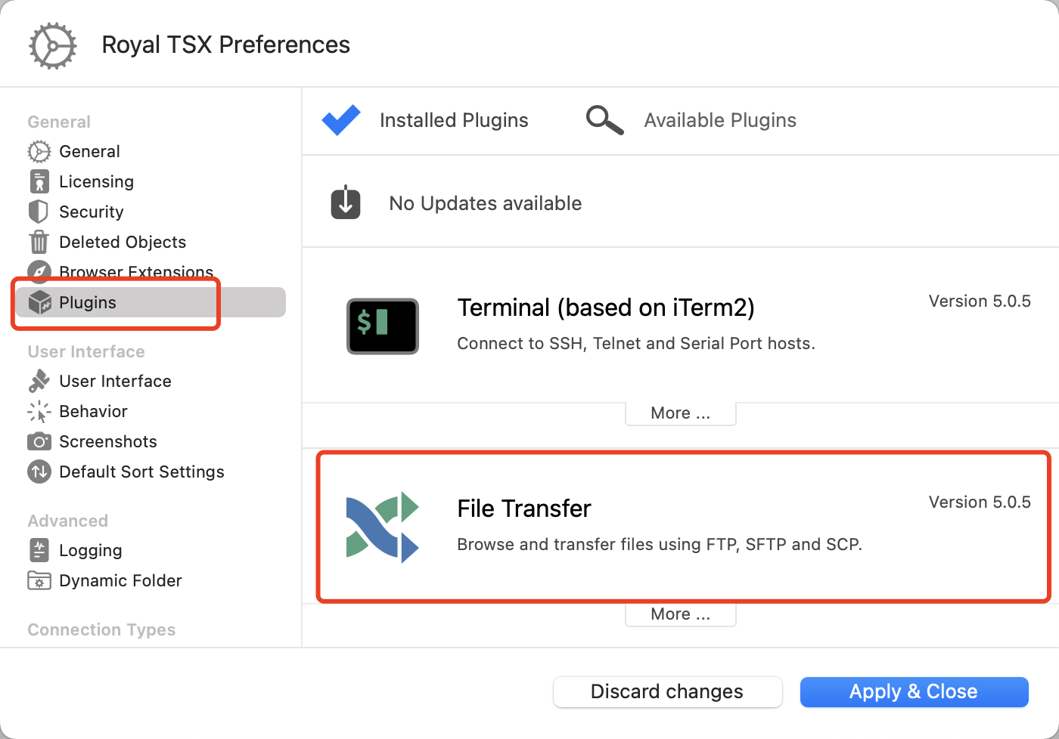The image size is (1059, 739).
Task: Open Deleted Objects via trash icon
Action: [39, 242]
